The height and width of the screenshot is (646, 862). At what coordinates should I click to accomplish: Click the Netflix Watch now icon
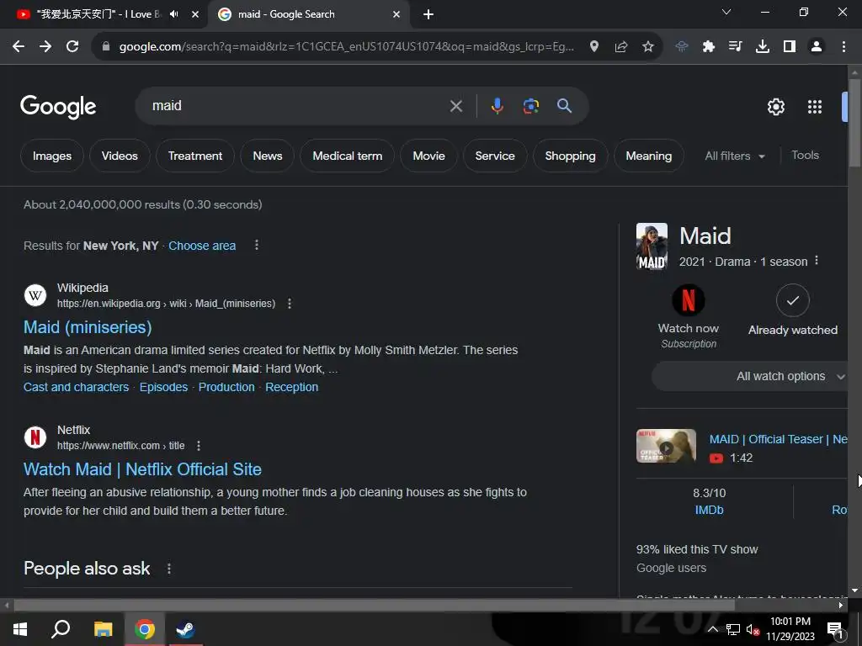click(x=689, y=300)
